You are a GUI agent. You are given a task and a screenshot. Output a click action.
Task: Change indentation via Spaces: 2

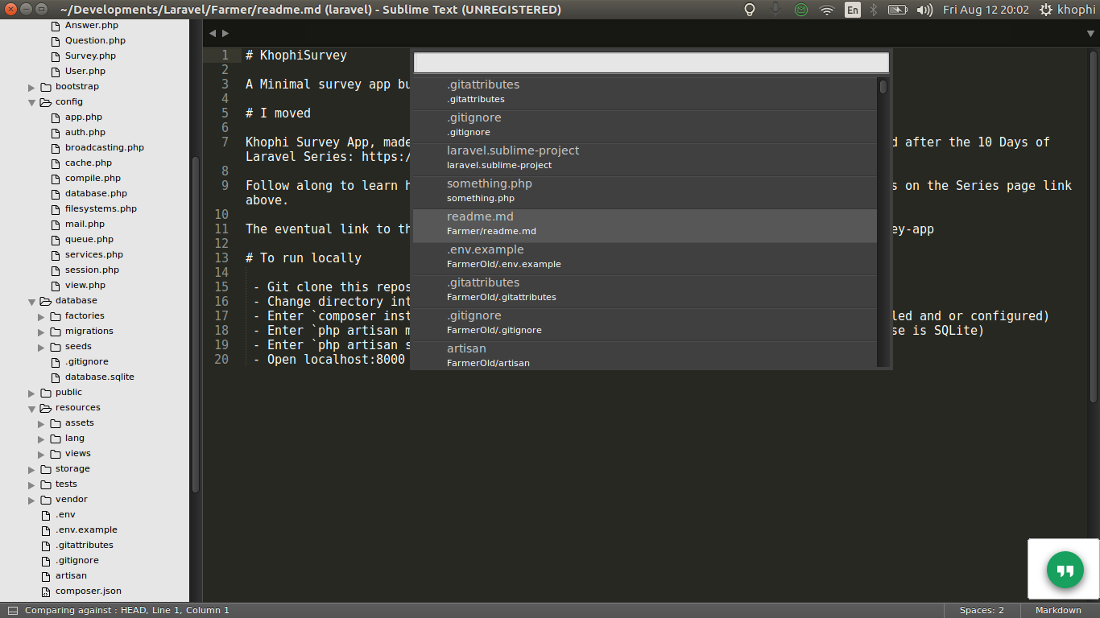pos(982,611)
